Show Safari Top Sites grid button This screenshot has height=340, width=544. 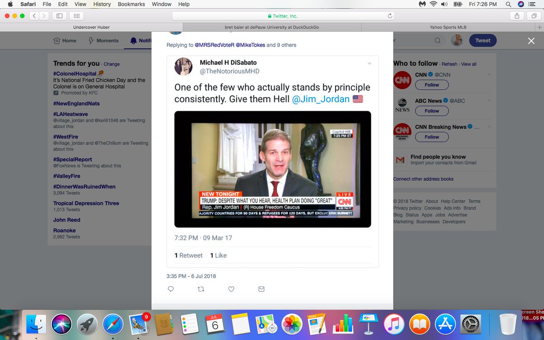pos(78,16)
